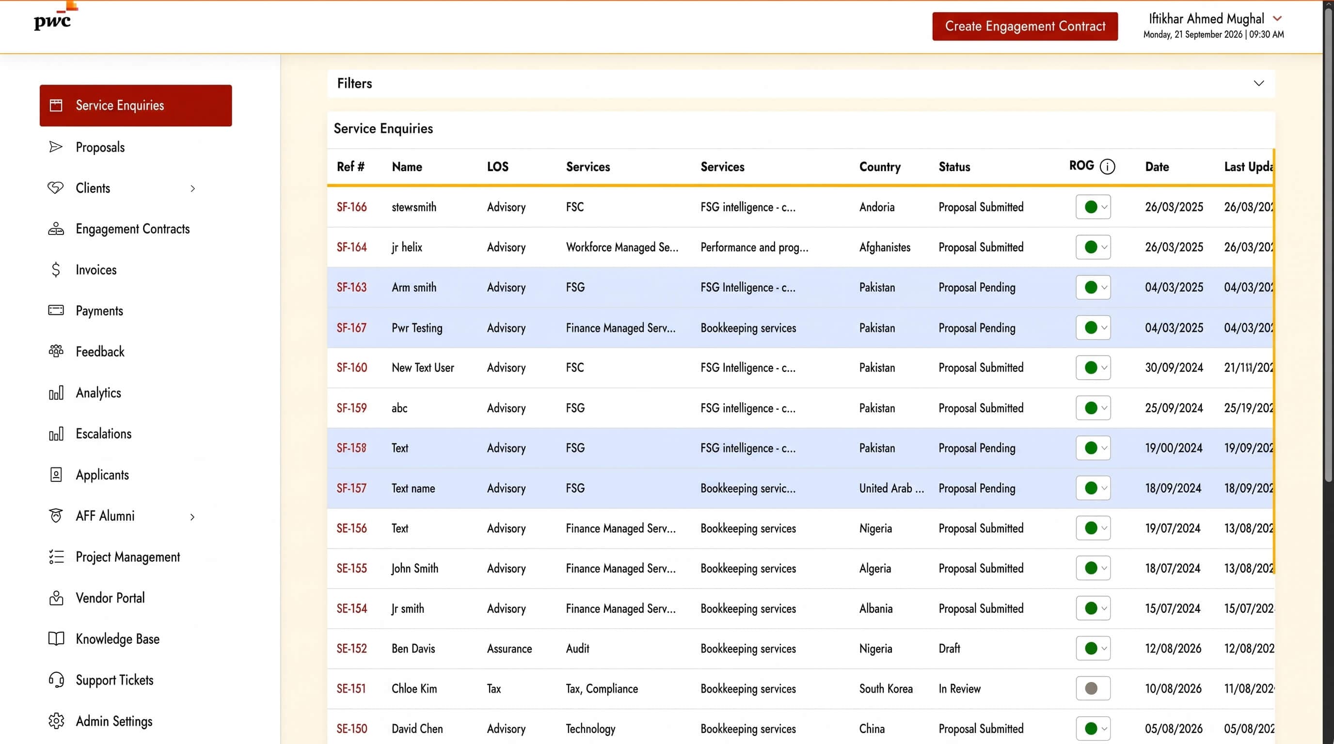This screenshot has height=744, width=1334.
Task: Open ROG dropdown for SF-166 row
Action: [x=1093, y=207]
